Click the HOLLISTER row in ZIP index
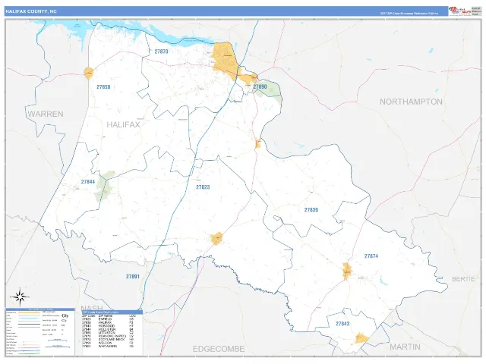This screenshot has width=486, height=364. (x=109, y=329)
